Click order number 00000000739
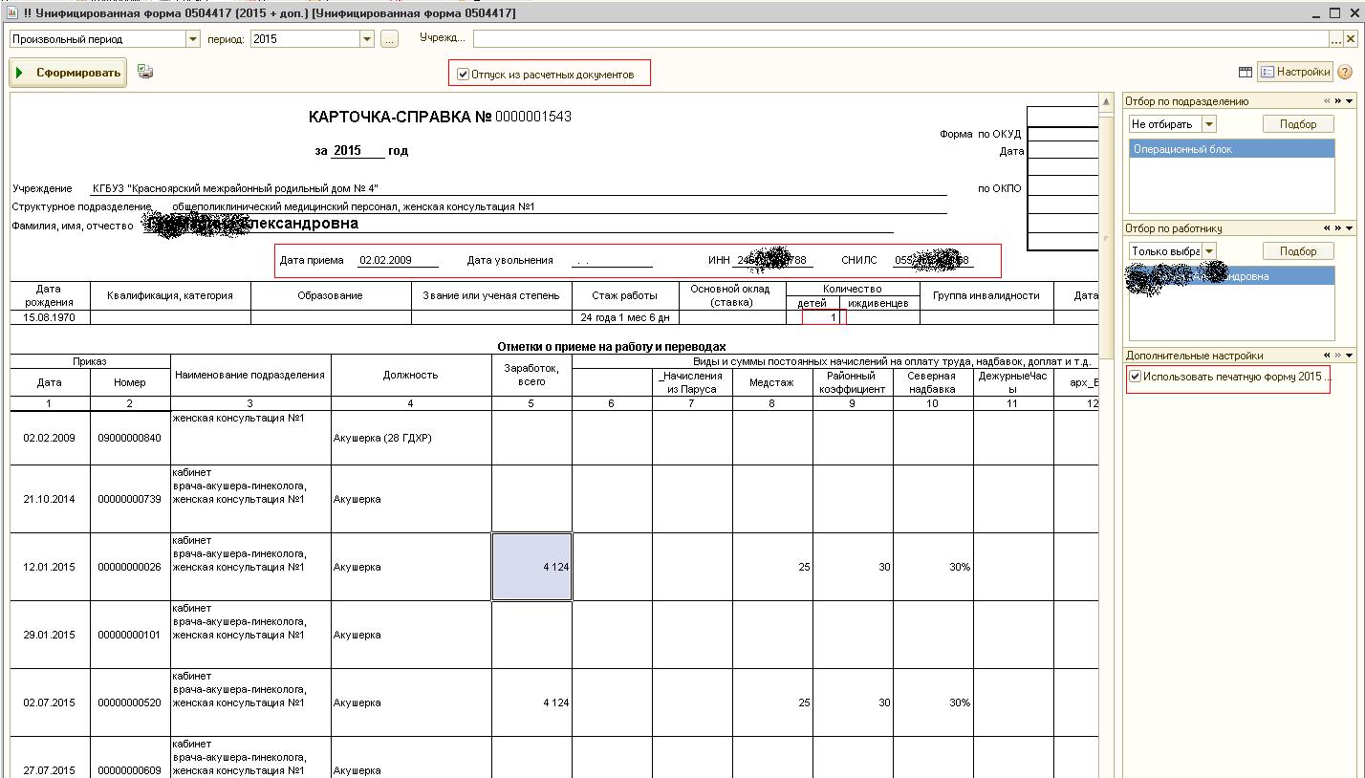Viewport: 1365px width, 778px height. [x=130, y=499]
